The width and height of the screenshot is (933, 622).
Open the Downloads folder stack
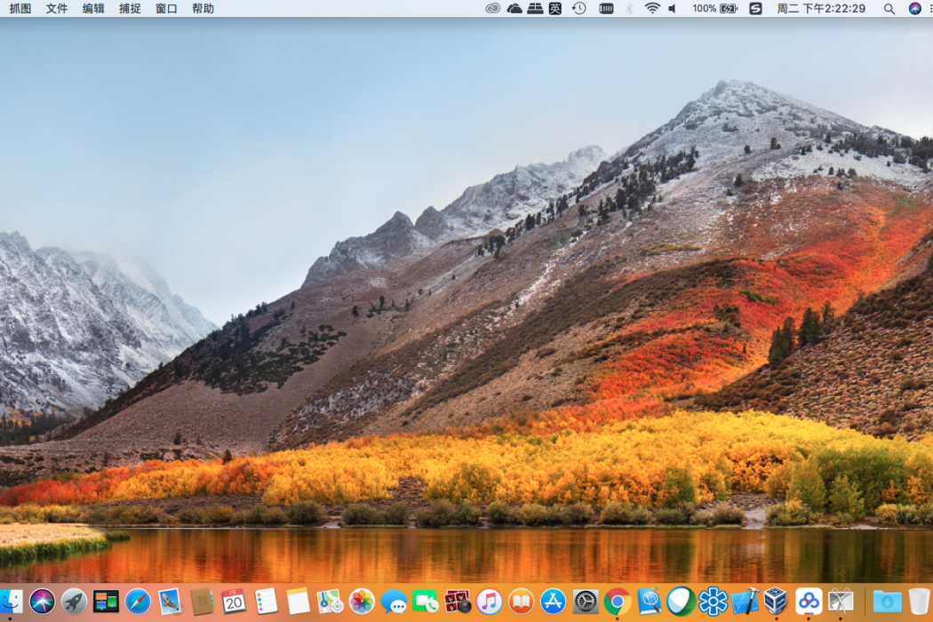(x=887, y=602)
